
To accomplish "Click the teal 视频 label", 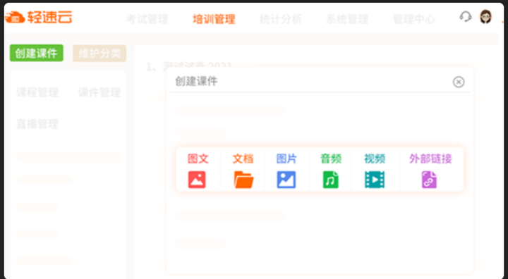I will 375,159.
